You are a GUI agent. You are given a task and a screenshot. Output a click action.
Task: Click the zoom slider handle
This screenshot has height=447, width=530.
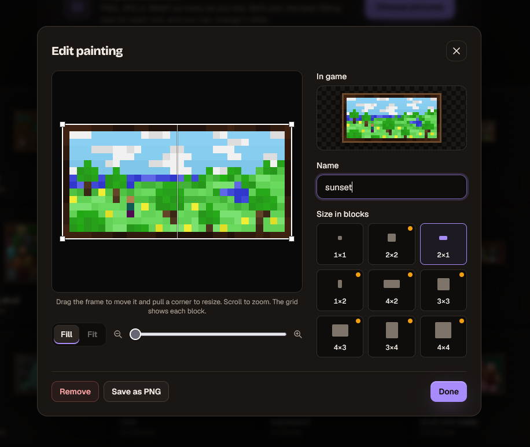click(135, 334)
